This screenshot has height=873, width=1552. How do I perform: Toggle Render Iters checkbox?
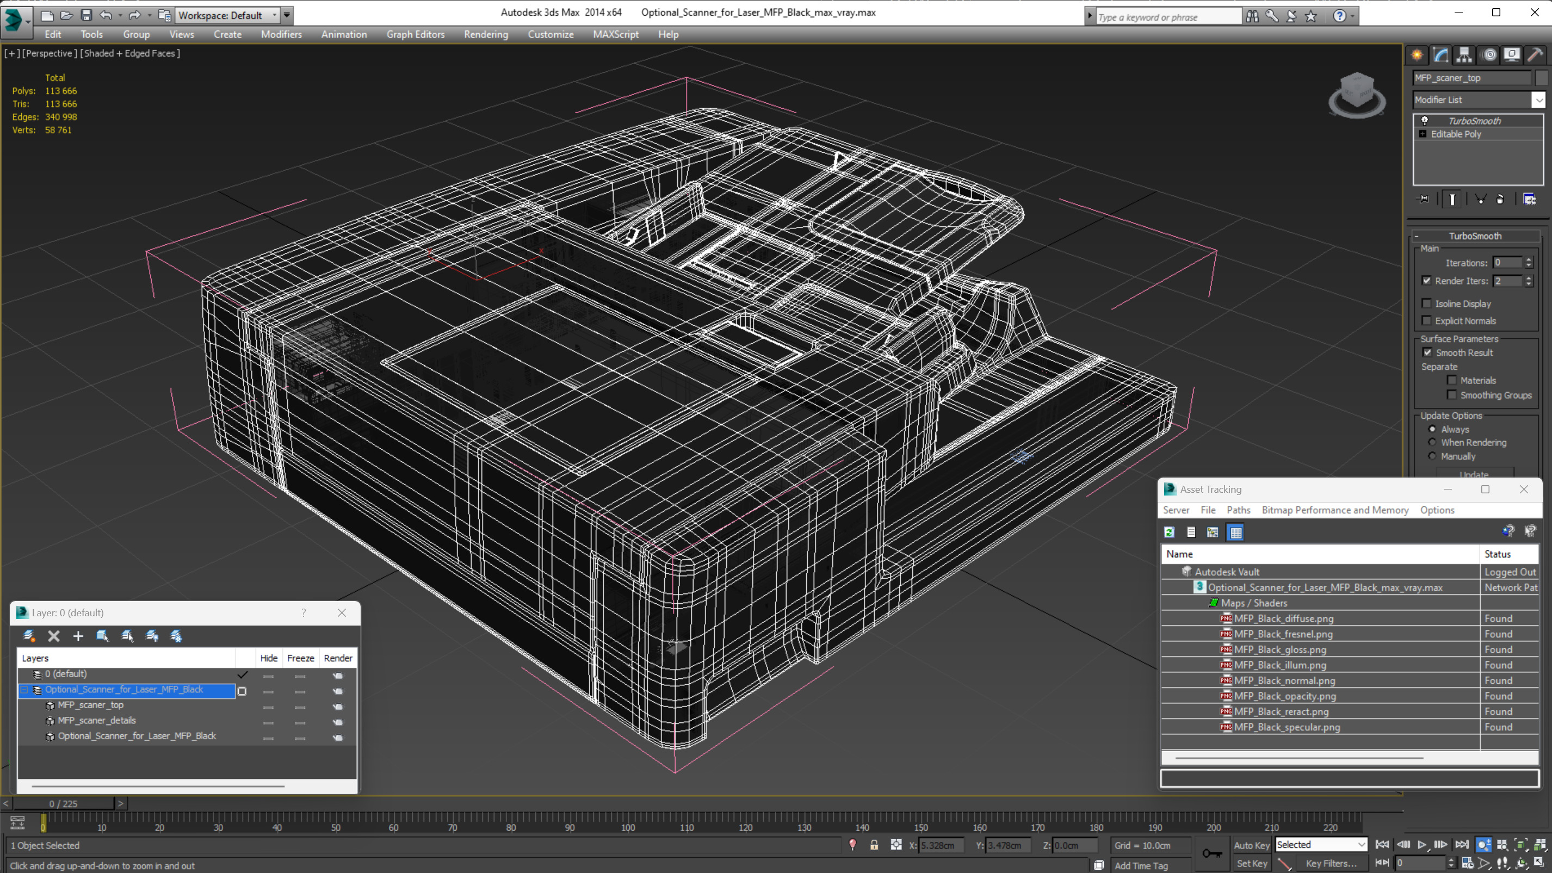tap(1426, 280)
